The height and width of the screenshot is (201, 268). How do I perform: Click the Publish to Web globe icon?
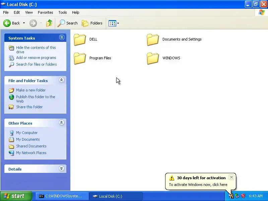[11, 97]
